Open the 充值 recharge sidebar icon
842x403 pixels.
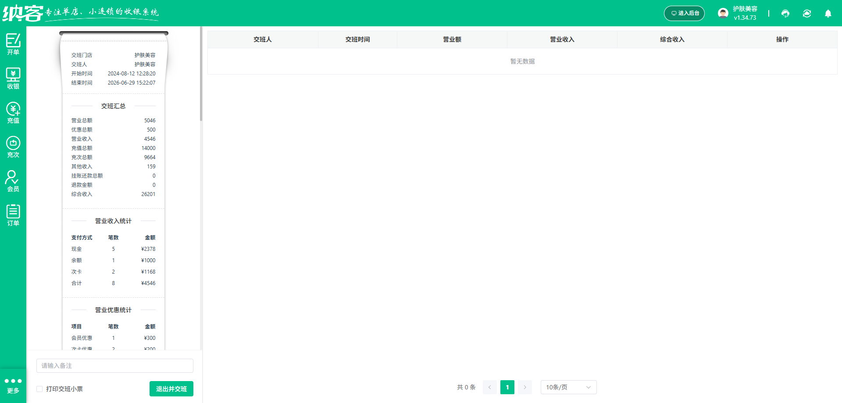(x=13, y=113)
